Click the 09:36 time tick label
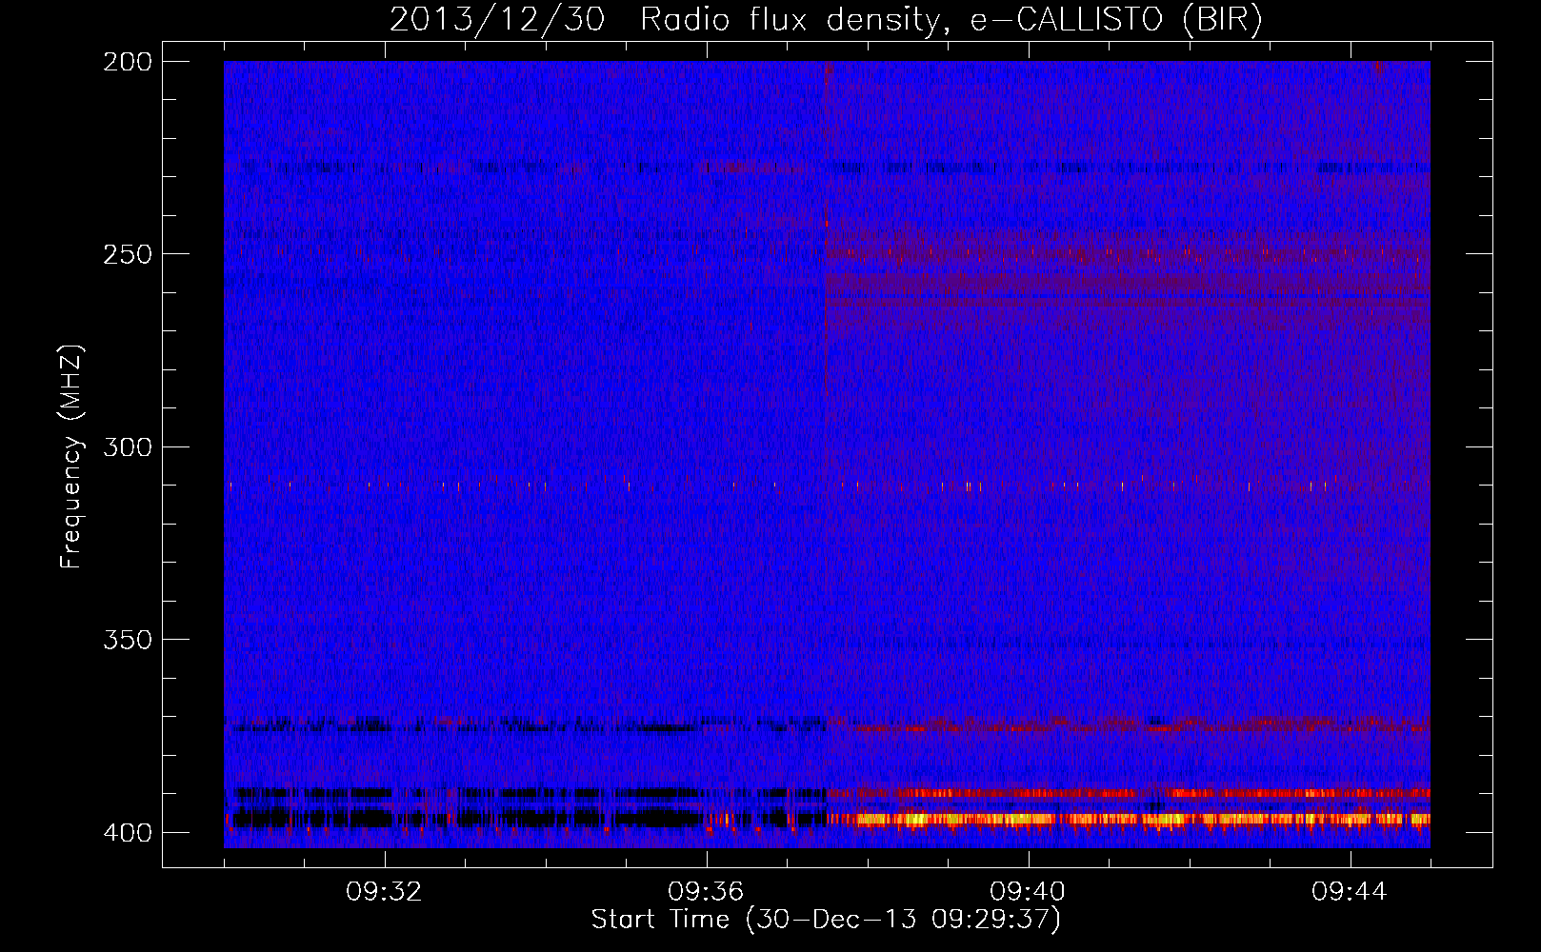Screen dimensions: 1541x952 click(706, 892)
